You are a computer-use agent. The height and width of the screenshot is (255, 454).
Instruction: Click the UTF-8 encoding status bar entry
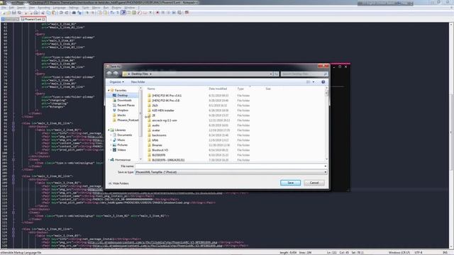click(419, 253)
